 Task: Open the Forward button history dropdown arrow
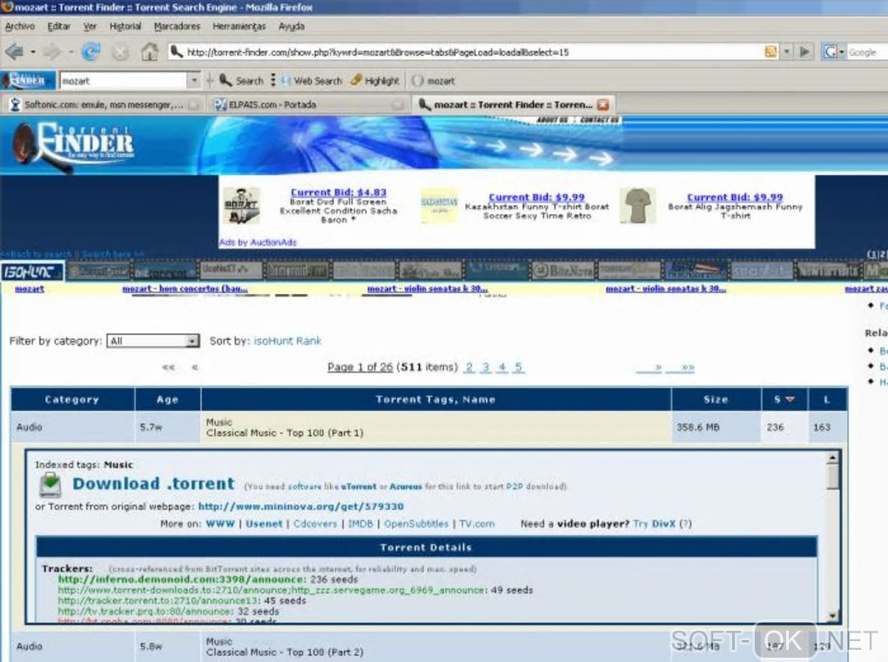tap(71, 52)
